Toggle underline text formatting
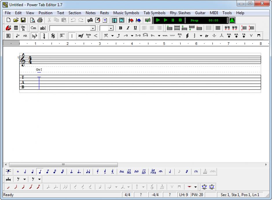The height and width of the screenshot is (200, 272). (135, 28)
